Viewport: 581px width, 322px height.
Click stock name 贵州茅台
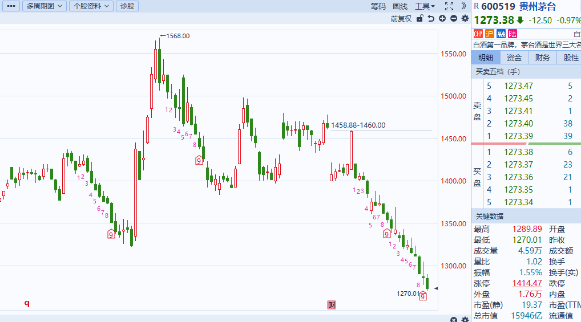pyautogui.click(x=537, y=6)
